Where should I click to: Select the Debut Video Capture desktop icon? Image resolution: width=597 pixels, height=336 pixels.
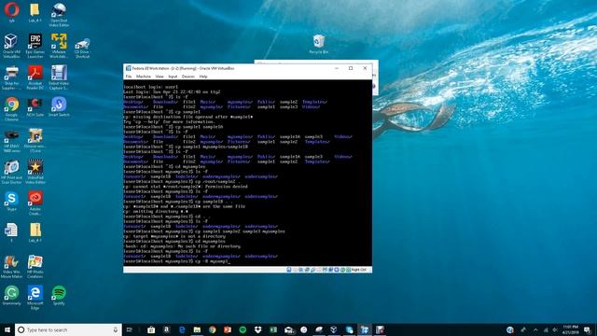tap(59, 77)
